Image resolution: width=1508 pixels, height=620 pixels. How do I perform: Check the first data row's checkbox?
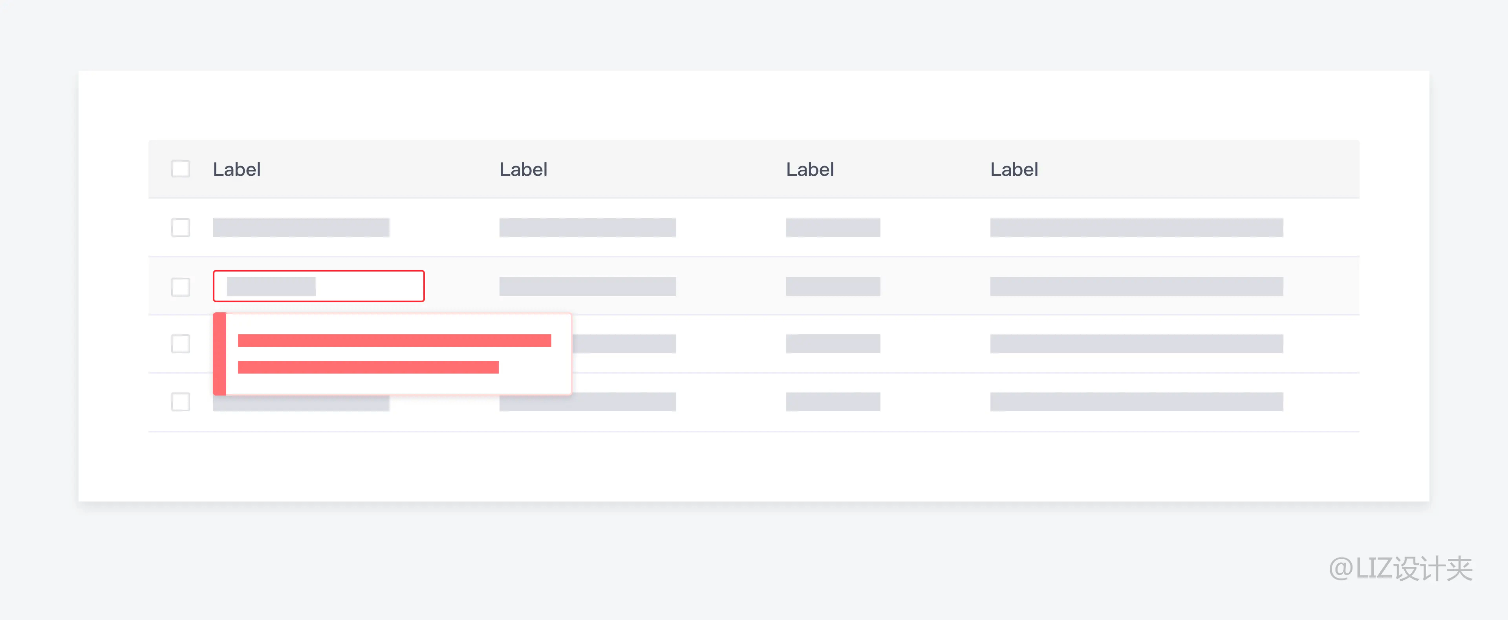[180, 228]
